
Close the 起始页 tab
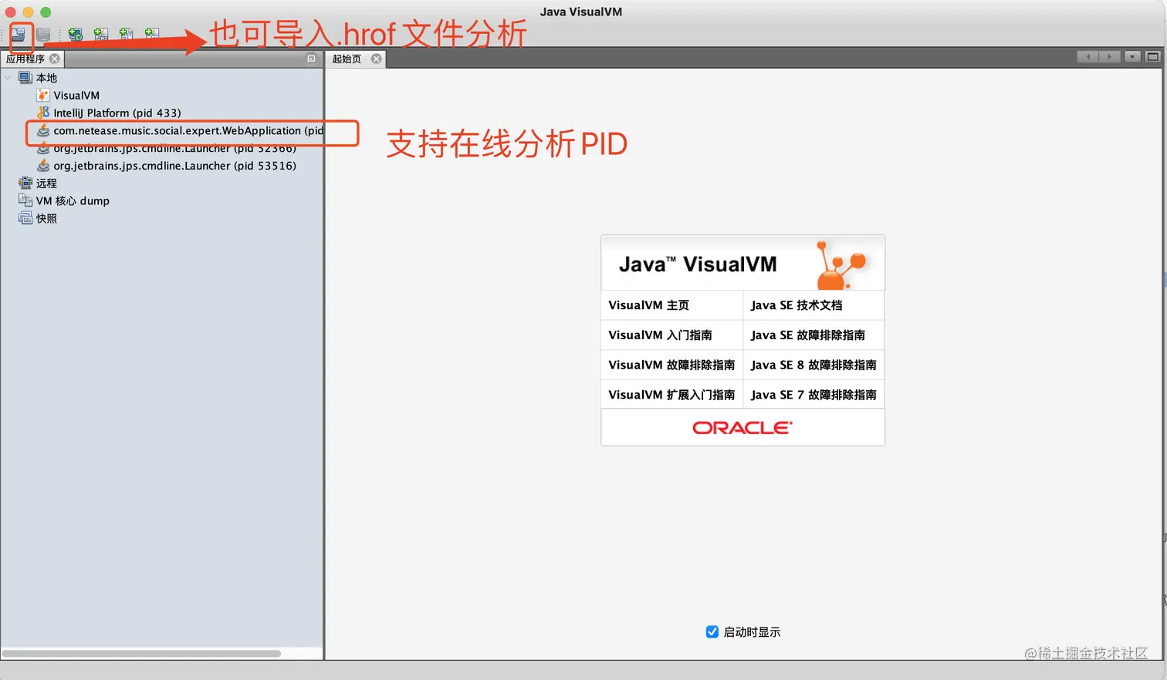(377, 59)
